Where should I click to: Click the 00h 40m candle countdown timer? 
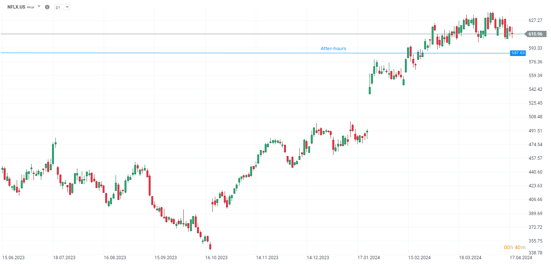point(515,247)
